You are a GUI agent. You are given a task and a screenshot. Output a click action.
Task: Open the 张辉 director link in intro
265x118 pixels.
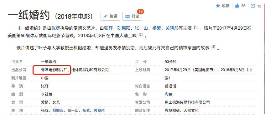56,28
